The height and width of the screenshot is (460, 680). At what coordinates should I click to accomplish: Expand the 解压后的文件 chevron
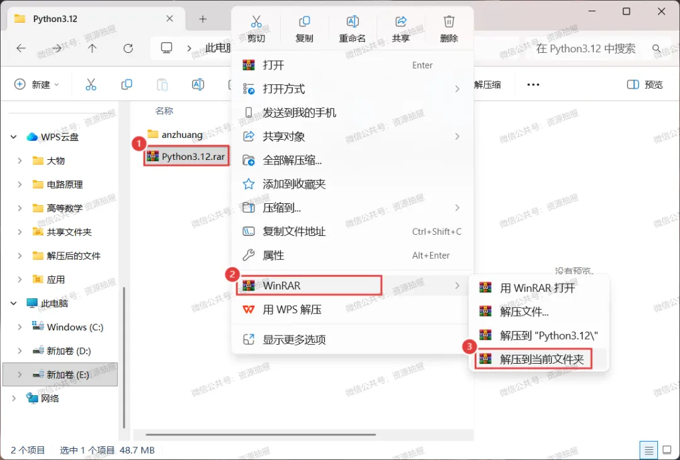tap(20, 255)
